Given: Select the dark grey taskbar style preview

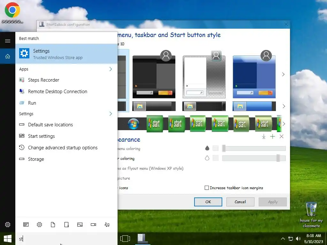Looking at the screenshot, I should [x=154, y=106].
